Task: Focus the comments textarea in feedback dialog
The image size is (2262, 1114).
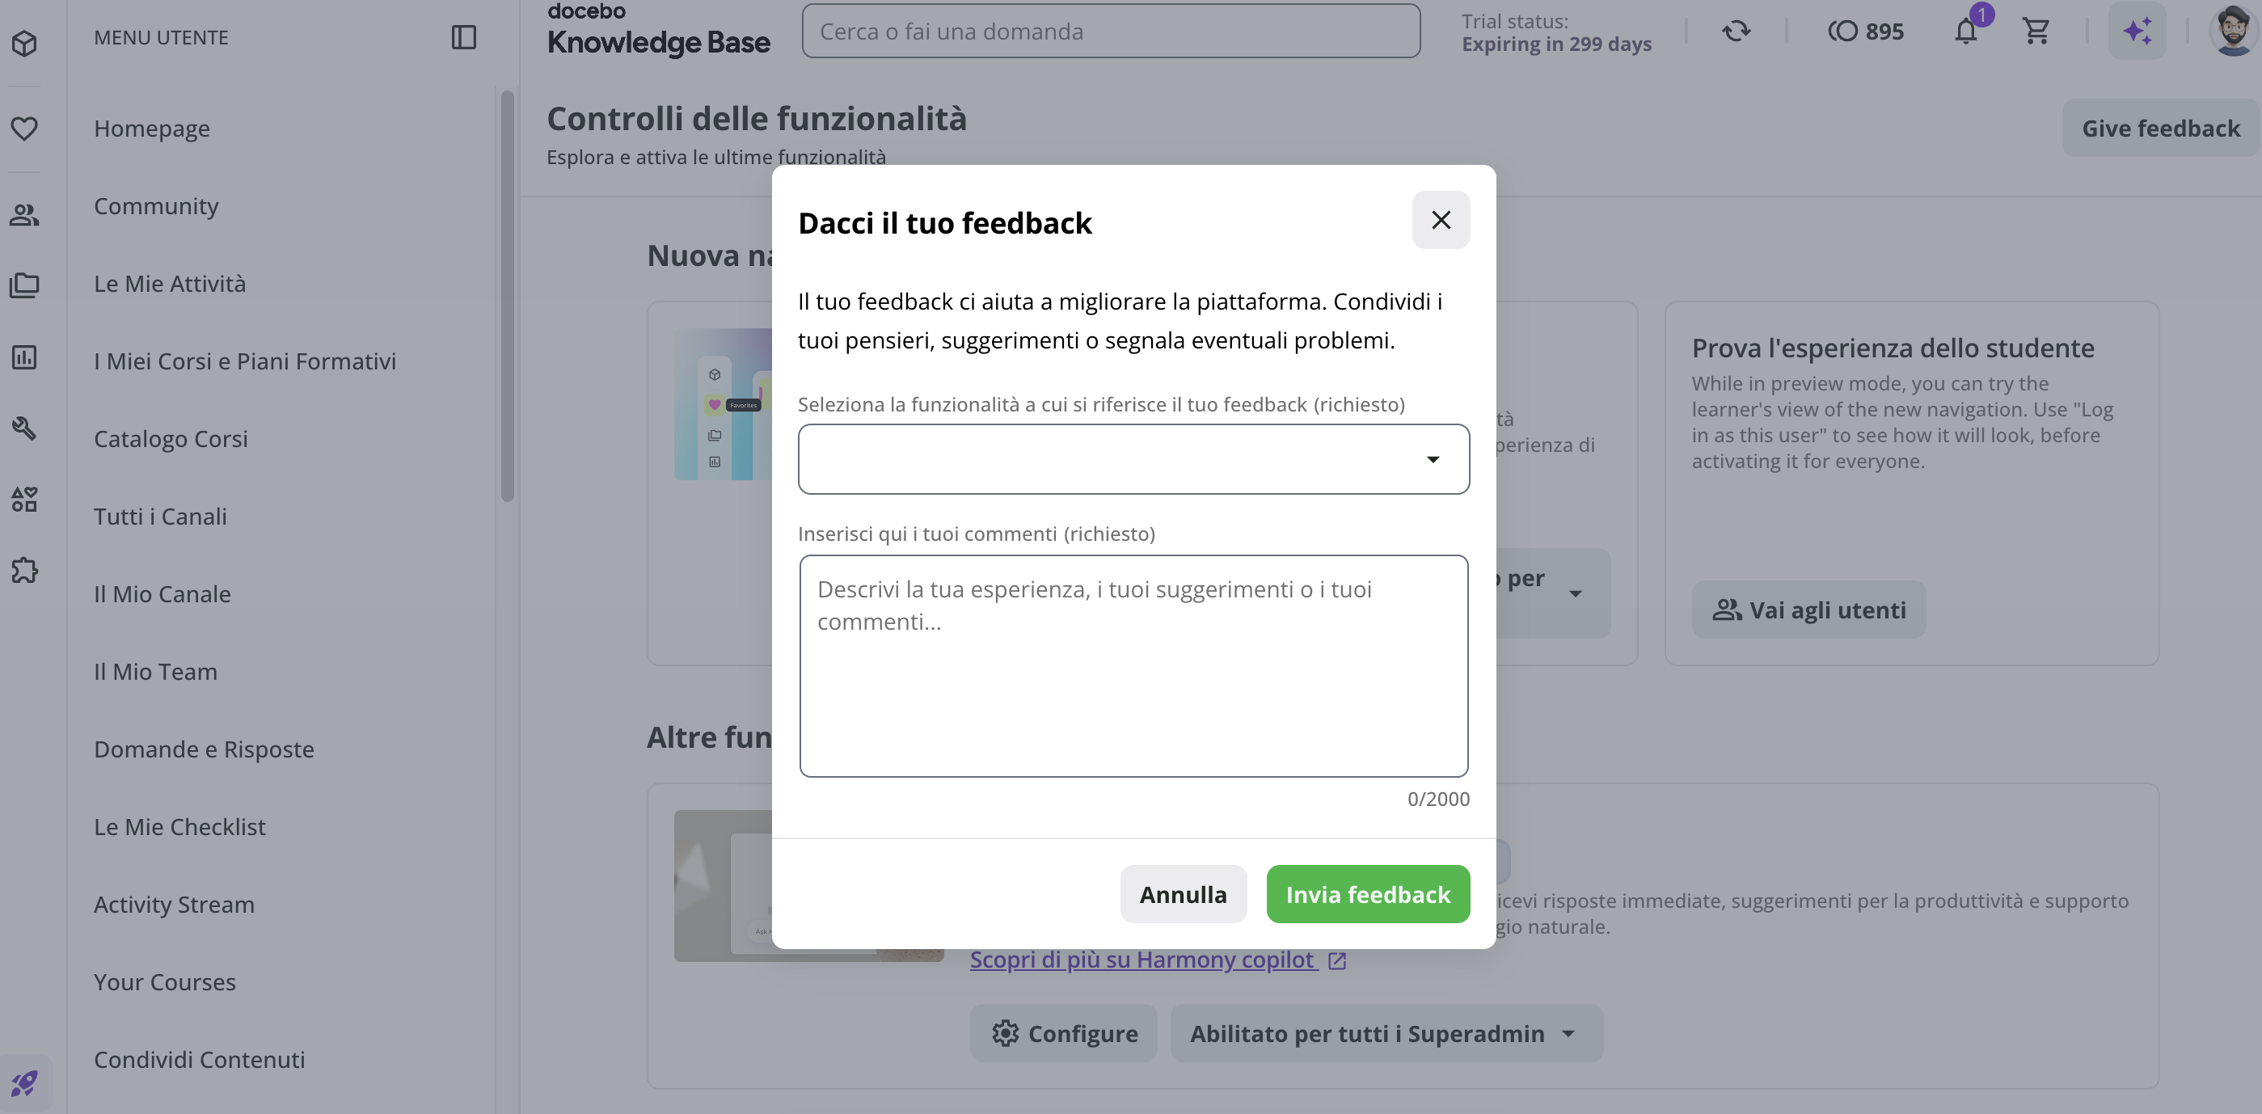Action: click(1133, 666)
